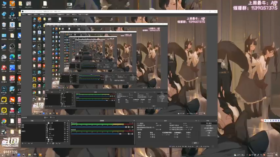The height and width of the screenshot is (157, 280).
Task: Open the This PC desktop icon
Action: (x=4, y=4)
